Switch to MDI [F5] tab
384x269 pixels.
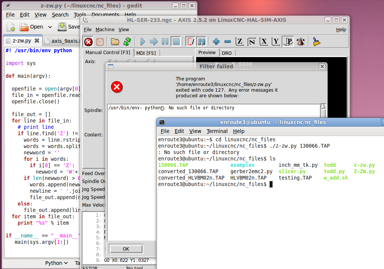tap(146, 53)
